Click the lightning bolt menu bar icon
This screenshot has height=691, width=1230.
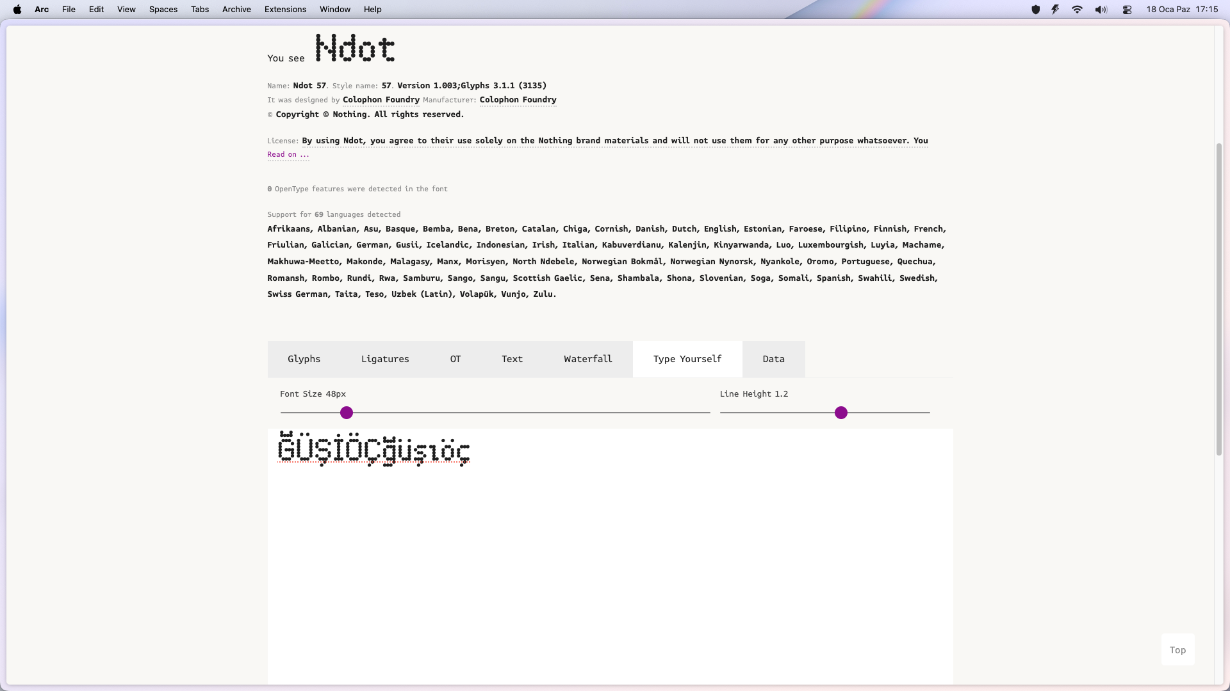point(1055,10)
